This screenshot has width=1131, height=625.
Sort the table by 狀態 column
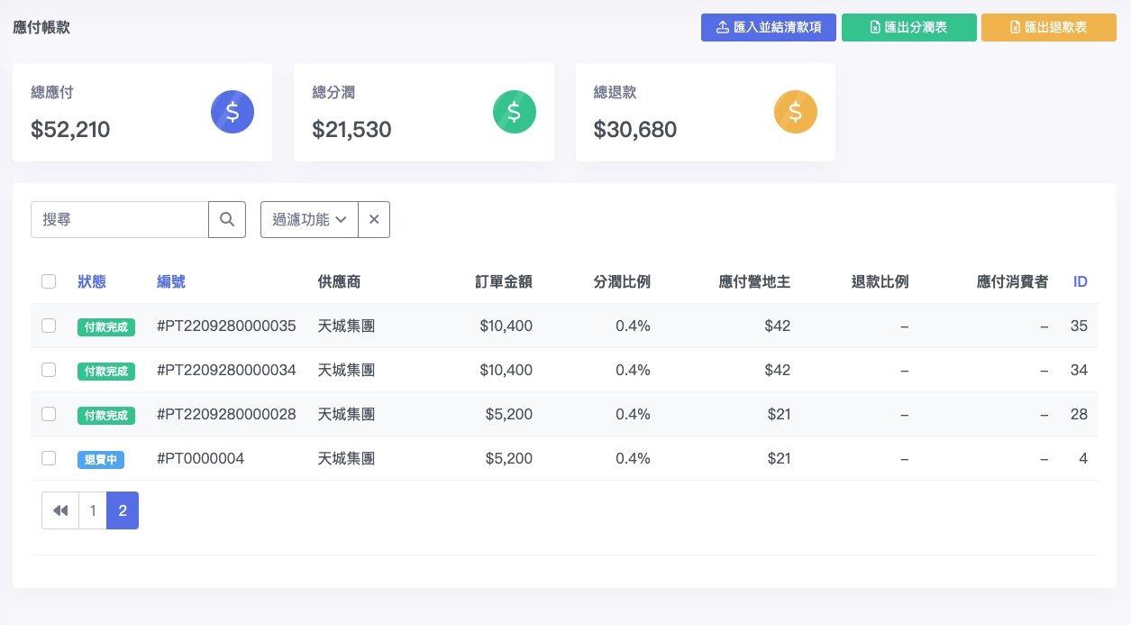[x=92, y=281]
